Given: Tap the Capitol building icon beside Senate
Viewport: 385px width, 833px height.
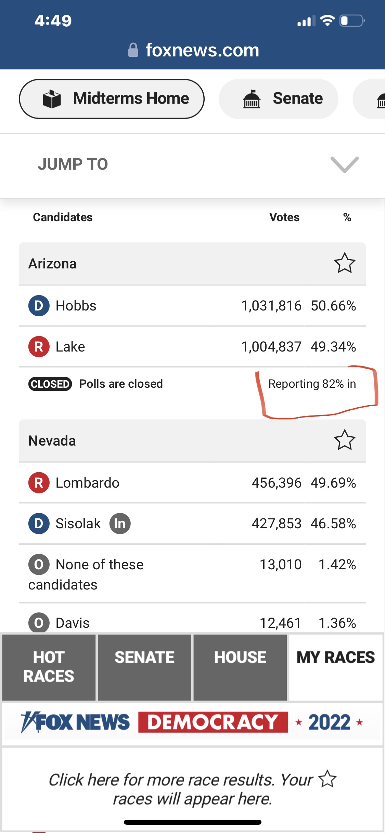Looking at the screenshot, I should click(252, 99).
